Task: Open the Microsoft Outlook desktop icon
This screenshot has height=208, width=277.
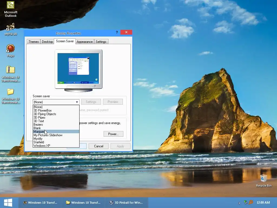Action: click(11, 9)
